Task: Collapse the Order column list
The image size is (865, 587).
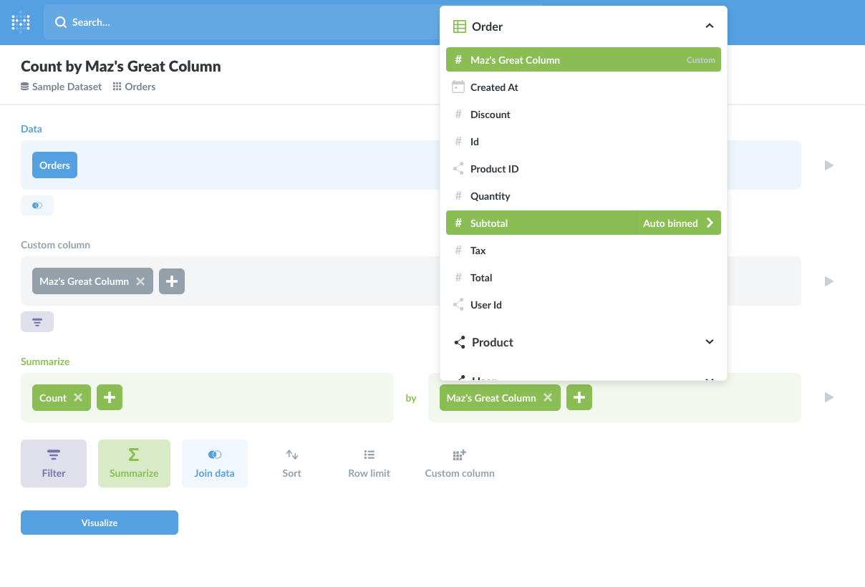Action: 709,26
